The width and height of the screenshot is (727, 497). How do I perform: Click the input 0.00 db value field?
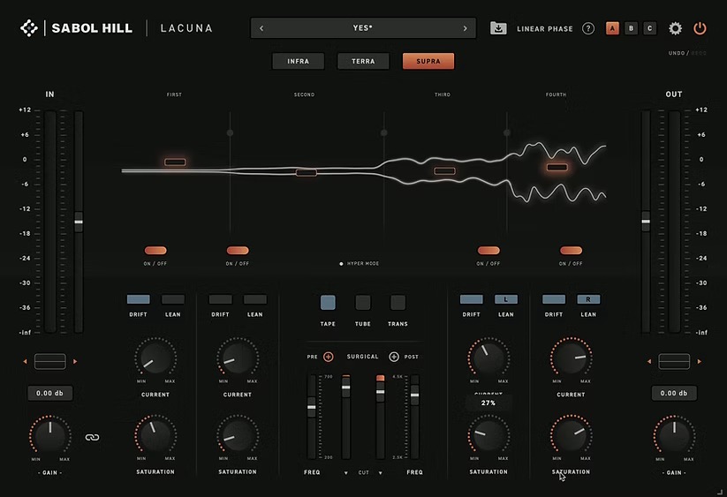tap(50, 393)
